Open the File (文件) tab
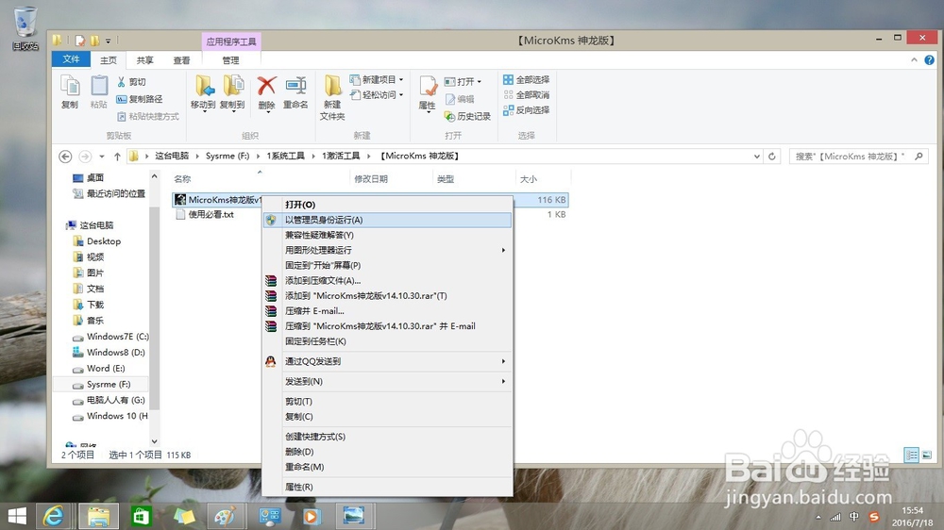This screenshot has height=530, width=944. 71,59
